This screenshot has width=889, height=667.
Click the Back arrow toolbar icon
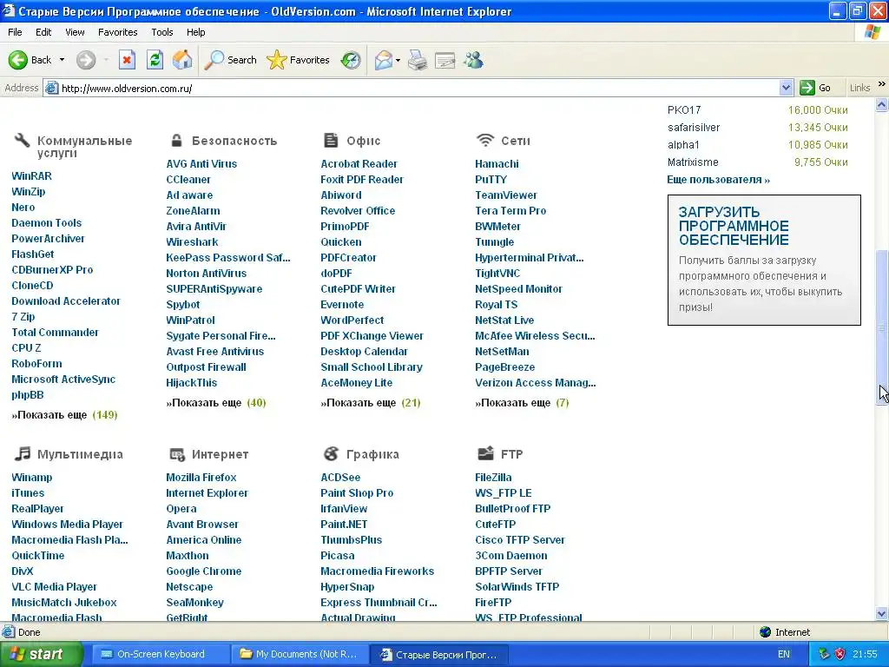click(x=18, y=60)
